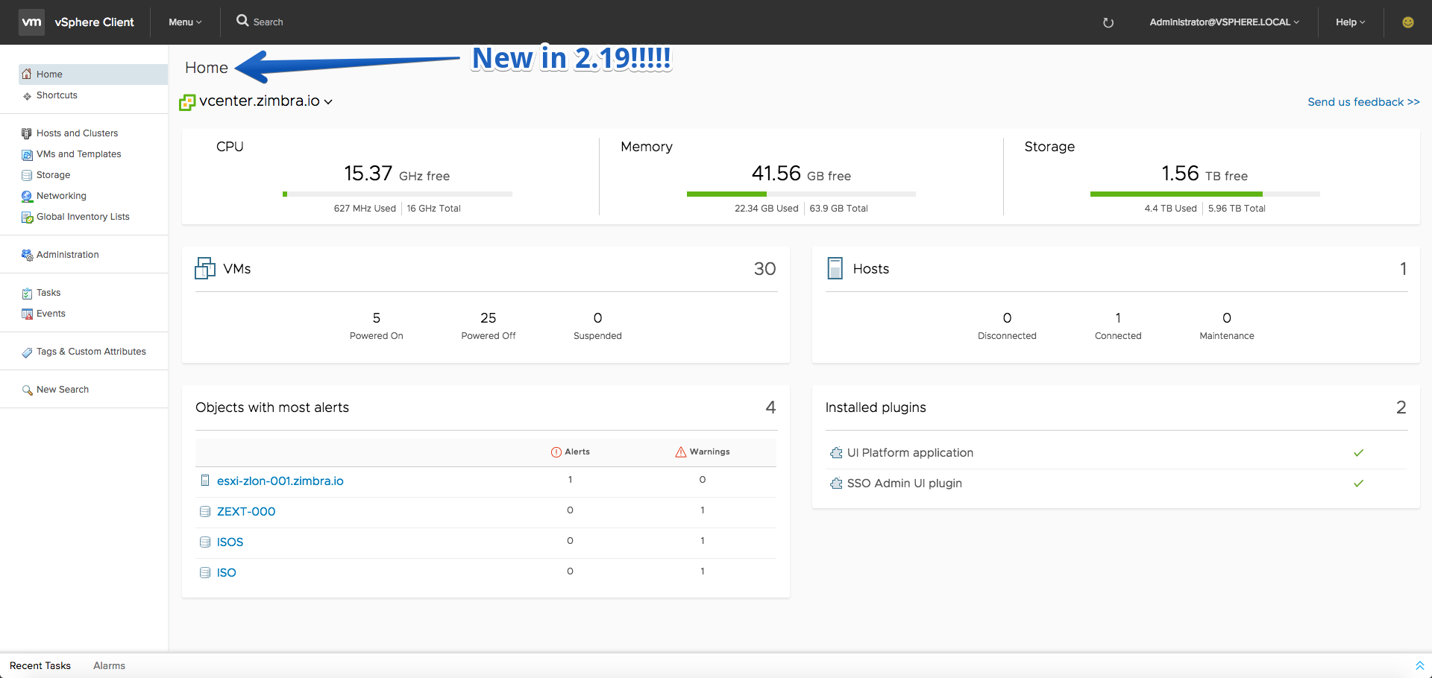1432x678 pixels.
Task: Click the VMs and Templates icon
Action: point(27,154)
